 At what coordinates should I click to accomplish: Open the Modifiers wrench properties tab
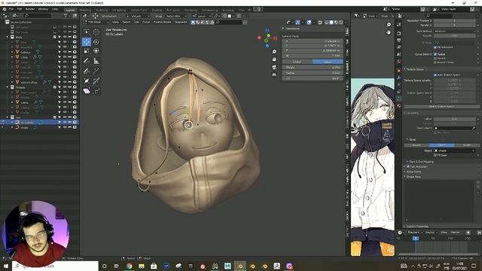pyautogui.click(x=399, y=78)
